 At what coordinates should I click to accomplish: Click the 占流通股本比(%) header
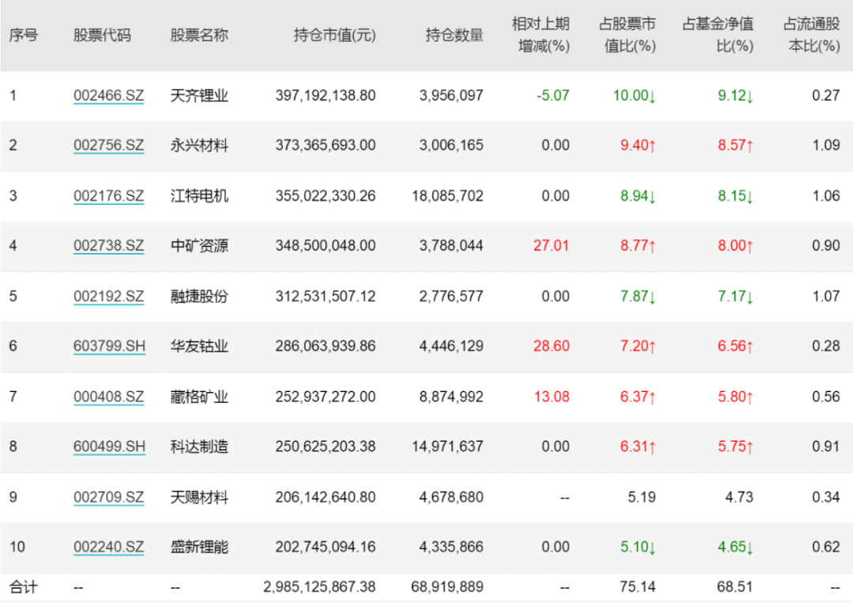[x=812, y=36]
